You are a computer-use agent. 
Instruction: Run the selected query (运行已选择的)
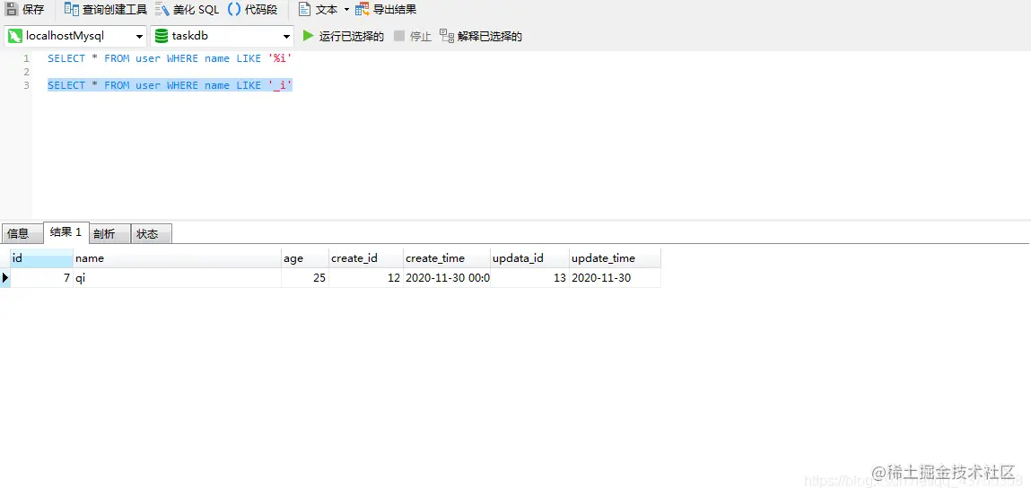click(344, 36)
